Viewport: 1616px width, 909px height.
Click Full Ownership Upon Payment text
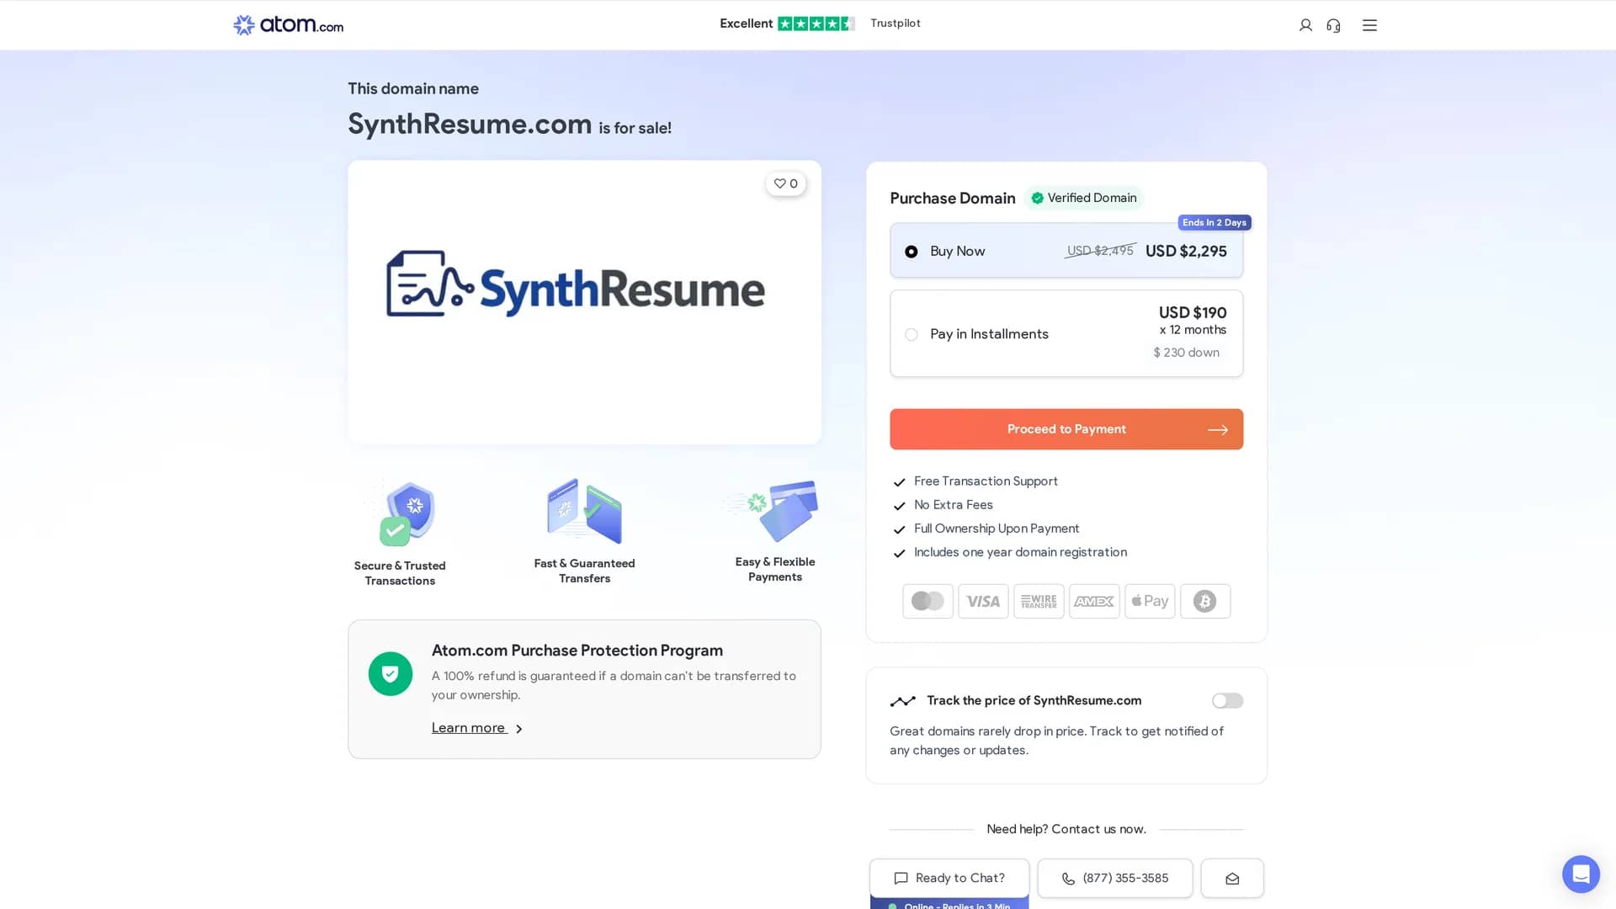tap(997, 529)
